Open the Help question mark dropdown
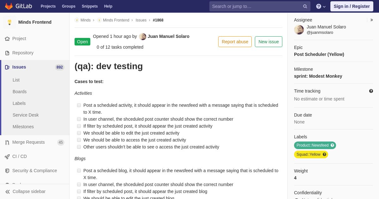Image resolution: width=379 pixels, height=199 pixels. (321, 6)
